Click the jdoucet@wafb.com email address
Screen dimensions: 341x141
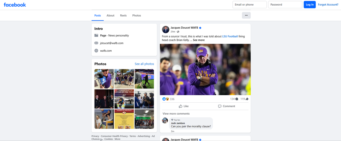click(112, 43)
